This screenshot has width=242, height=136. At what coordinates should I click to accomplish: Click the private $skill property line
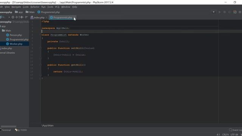coord(58,42)
